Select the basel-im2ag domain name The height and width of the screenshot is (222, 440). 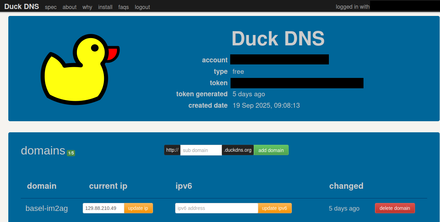[x=46, y=208]
